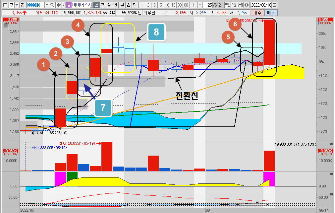Click the candle count field 25
This screenshot has height=213, width=335.
click(x=208, y=5)
